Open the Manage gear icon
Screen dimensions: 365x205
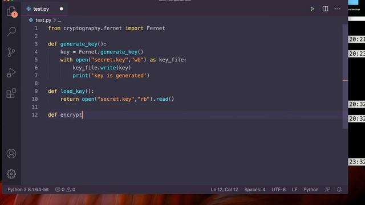(11, 174)
